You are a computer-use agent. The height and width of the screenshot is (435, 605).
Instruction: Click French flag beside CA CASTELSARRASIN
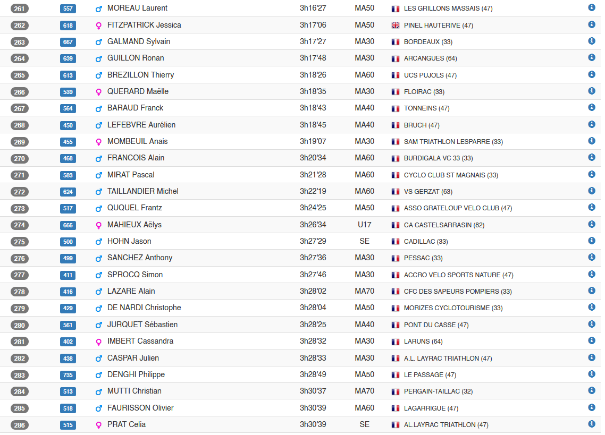pos(395,225)
